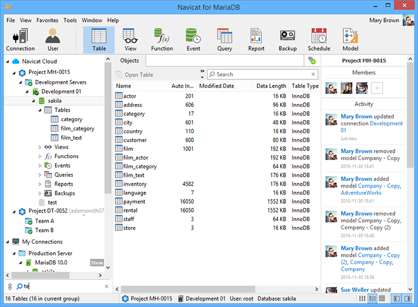Open the Event objects icon
Viewport: 418px width, 307px height.
pos(193,40)
